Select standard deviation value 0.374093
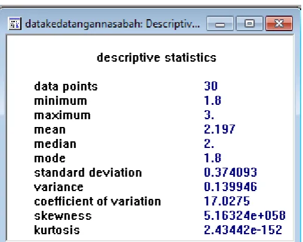This screenshot has width=303, height=242. [x=231, y=173]
